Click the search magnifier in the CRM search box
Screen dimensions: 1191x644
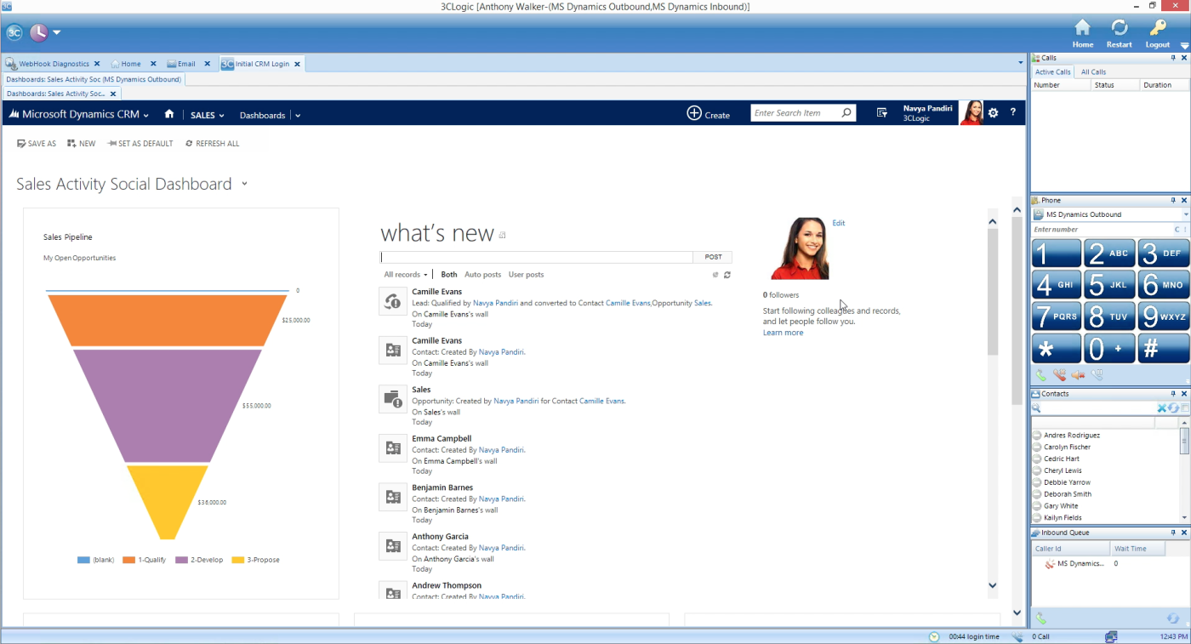click(x=846, y=113)
